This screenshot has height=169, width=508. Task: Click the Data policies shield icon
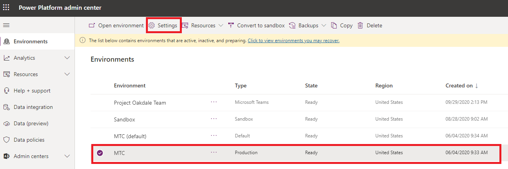6,140
